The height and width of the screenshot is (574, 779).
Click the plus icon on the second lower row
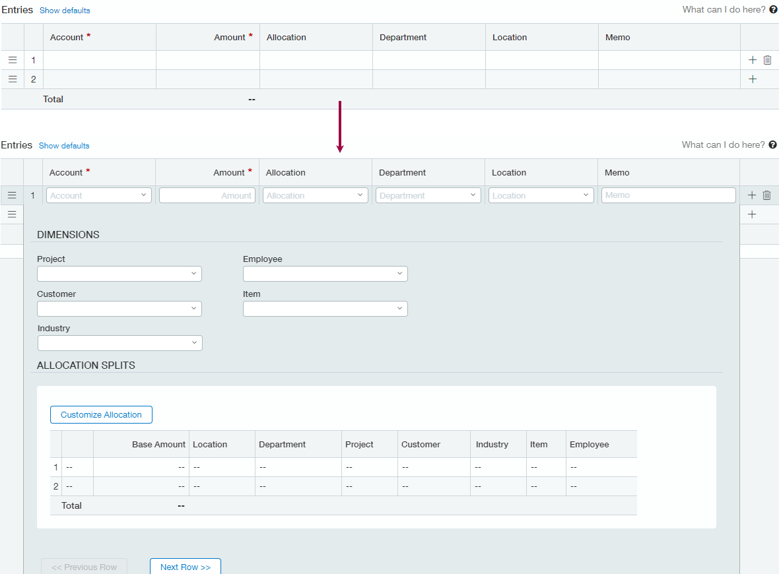(751, 214)
